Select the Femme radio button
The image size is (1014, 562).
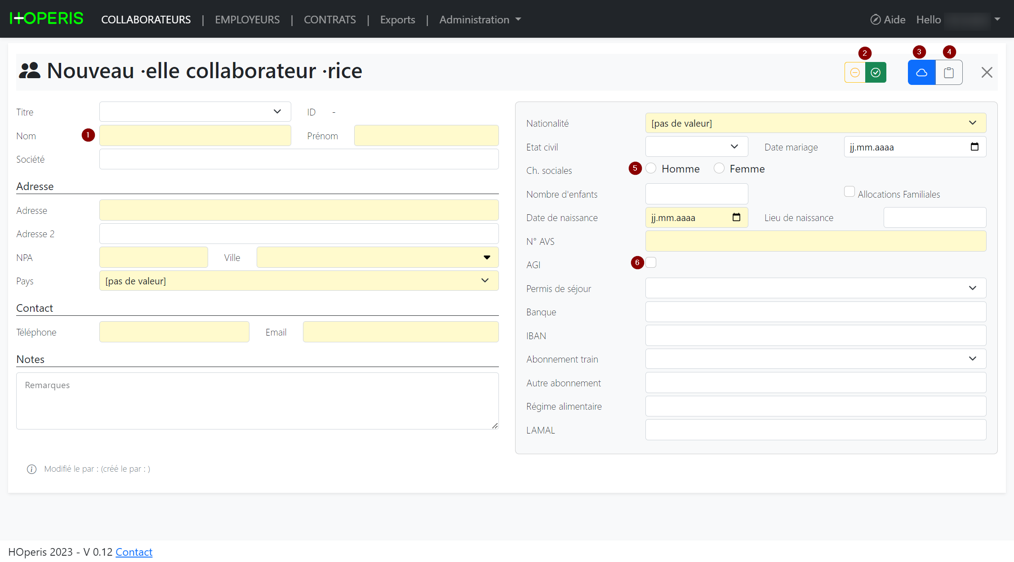point(719,168)
